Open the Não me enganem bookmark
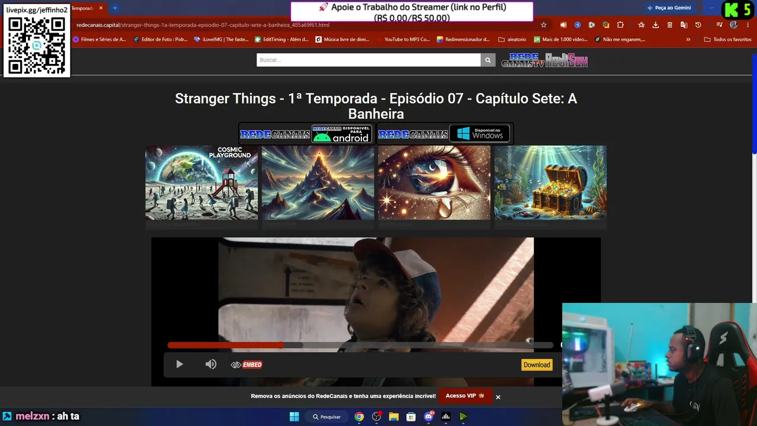The image size is (757, 426). (x=620, y=40)
